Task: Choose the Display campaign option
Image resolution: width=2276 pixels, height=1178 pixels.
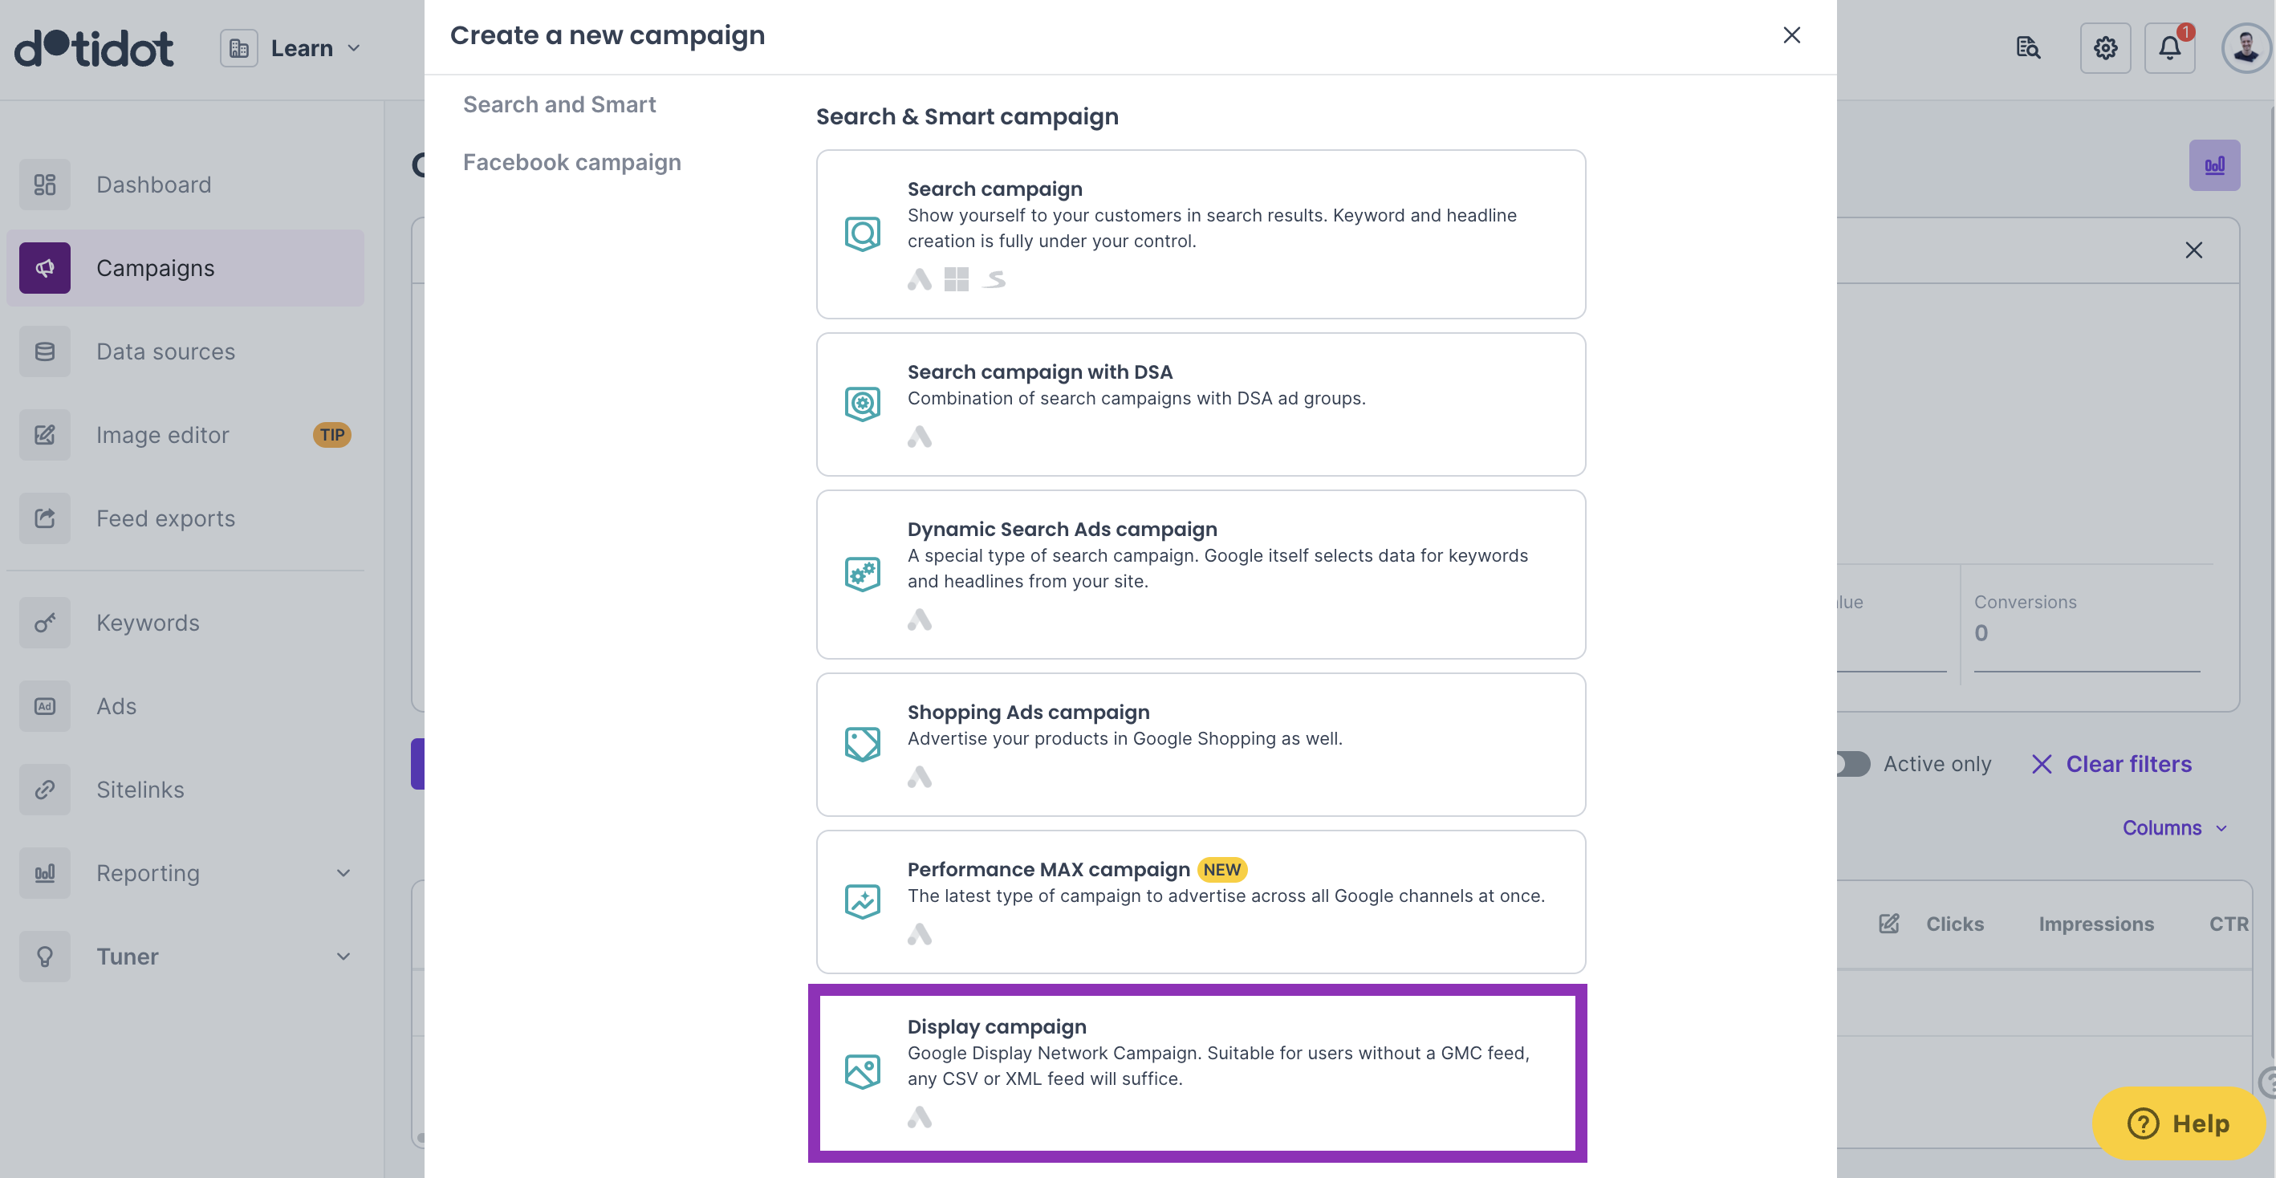Action: pyautogui.click(x=1197, y=1072)
